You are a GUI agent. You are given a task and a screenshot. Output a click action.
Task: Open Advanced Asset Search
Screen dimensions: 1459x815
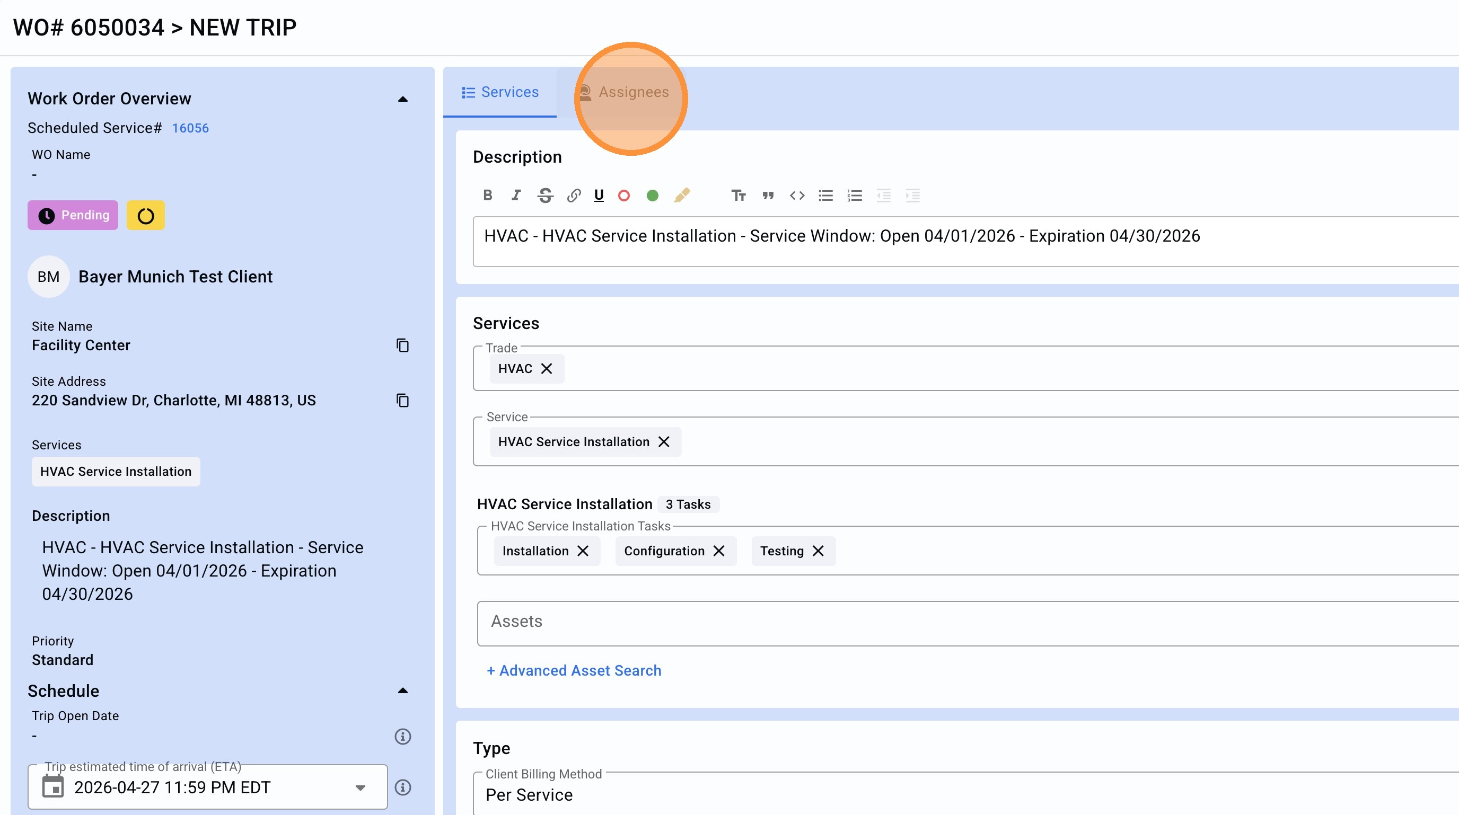click(574, 670)
